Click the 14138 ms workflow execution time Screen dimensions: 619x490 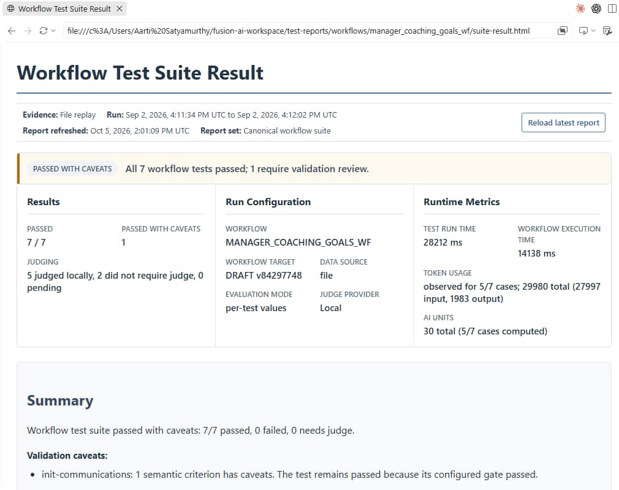pyautogui.click(x=536, y=254)
